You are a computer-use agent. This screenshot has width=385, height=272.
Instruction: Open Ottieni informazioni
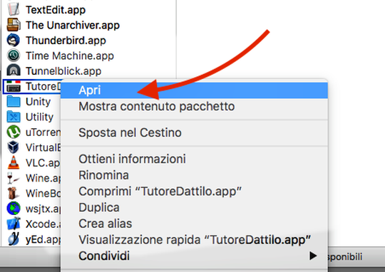pos(194,159)
